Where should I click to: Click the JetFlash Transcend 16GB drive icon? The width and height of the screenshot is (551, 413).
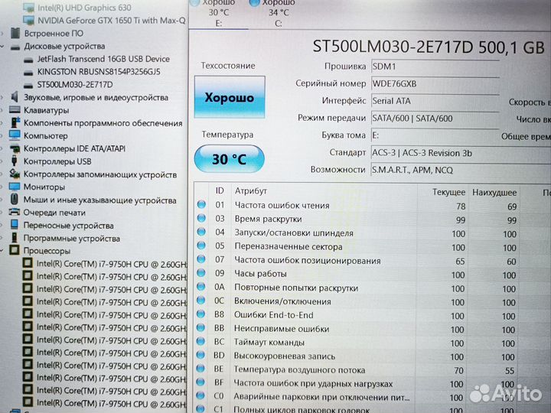[x=29, y=60]
